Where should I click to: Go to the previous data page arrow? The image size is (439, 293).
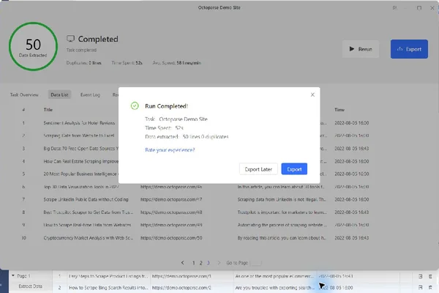point(182,263)
